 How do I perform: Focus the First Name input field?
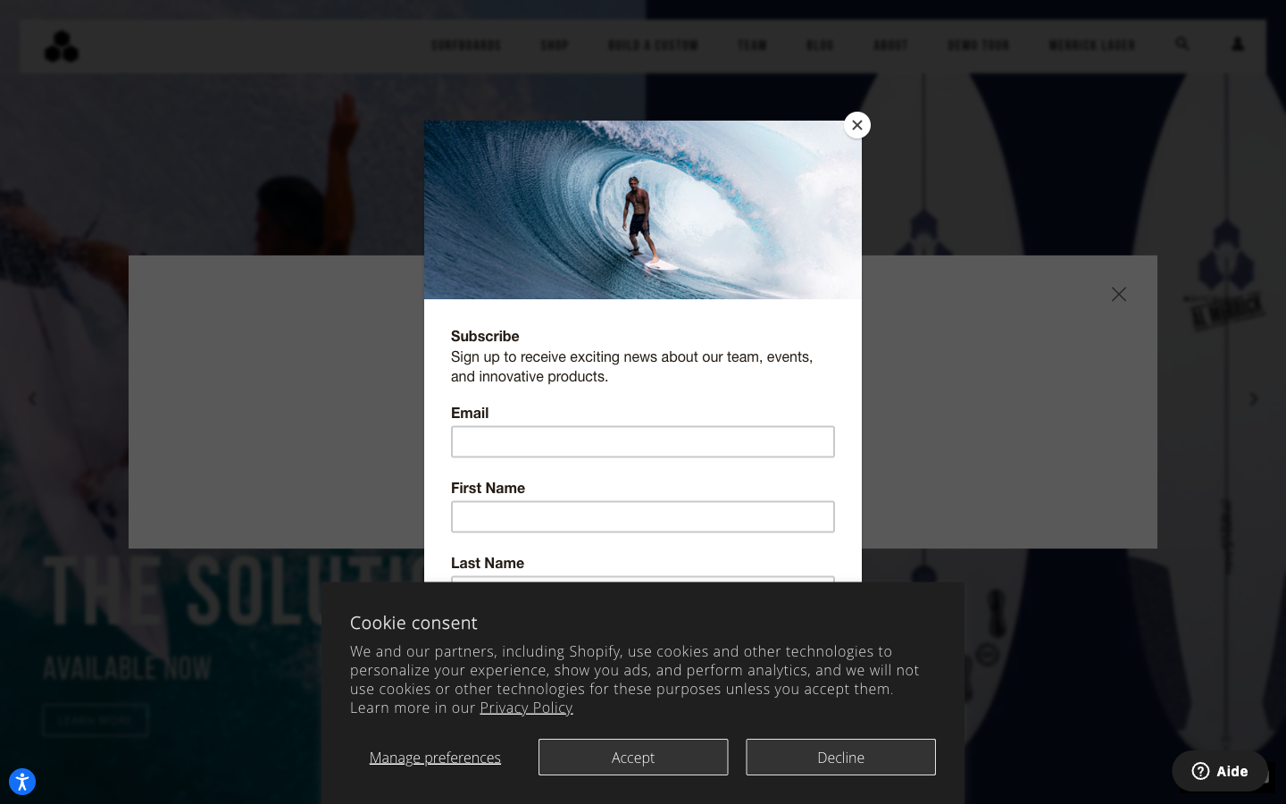(643, 516)
